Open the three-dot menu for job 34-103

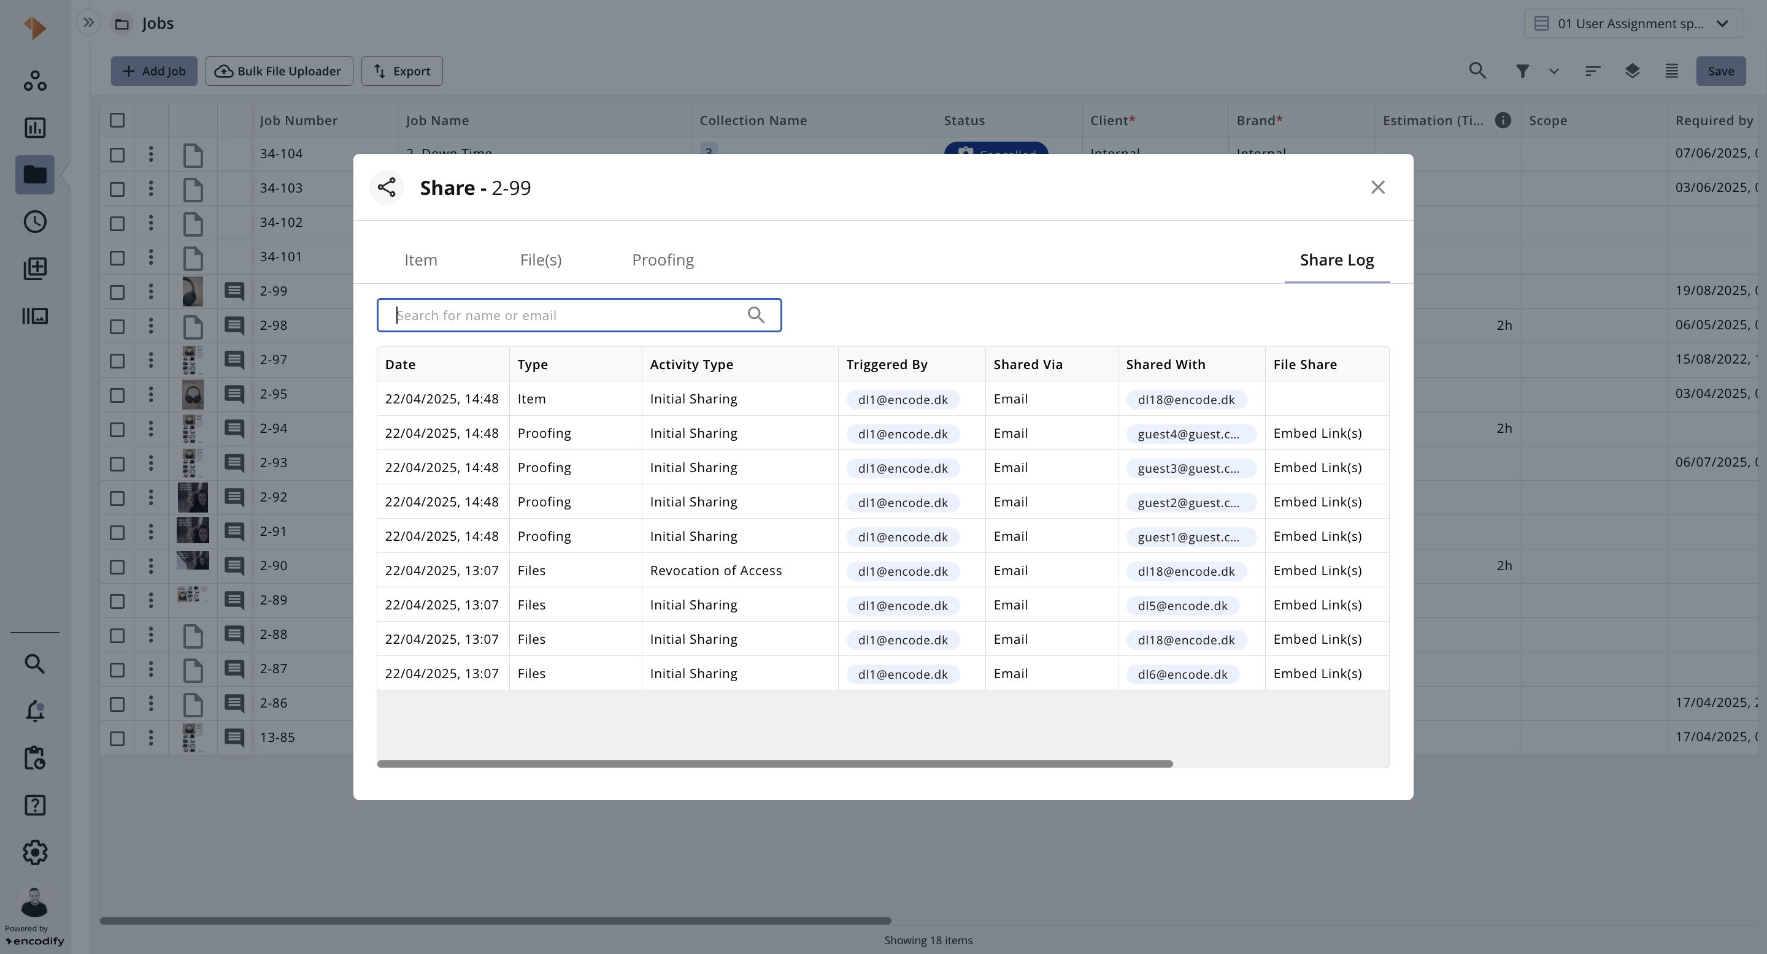[x=151, y=188]
